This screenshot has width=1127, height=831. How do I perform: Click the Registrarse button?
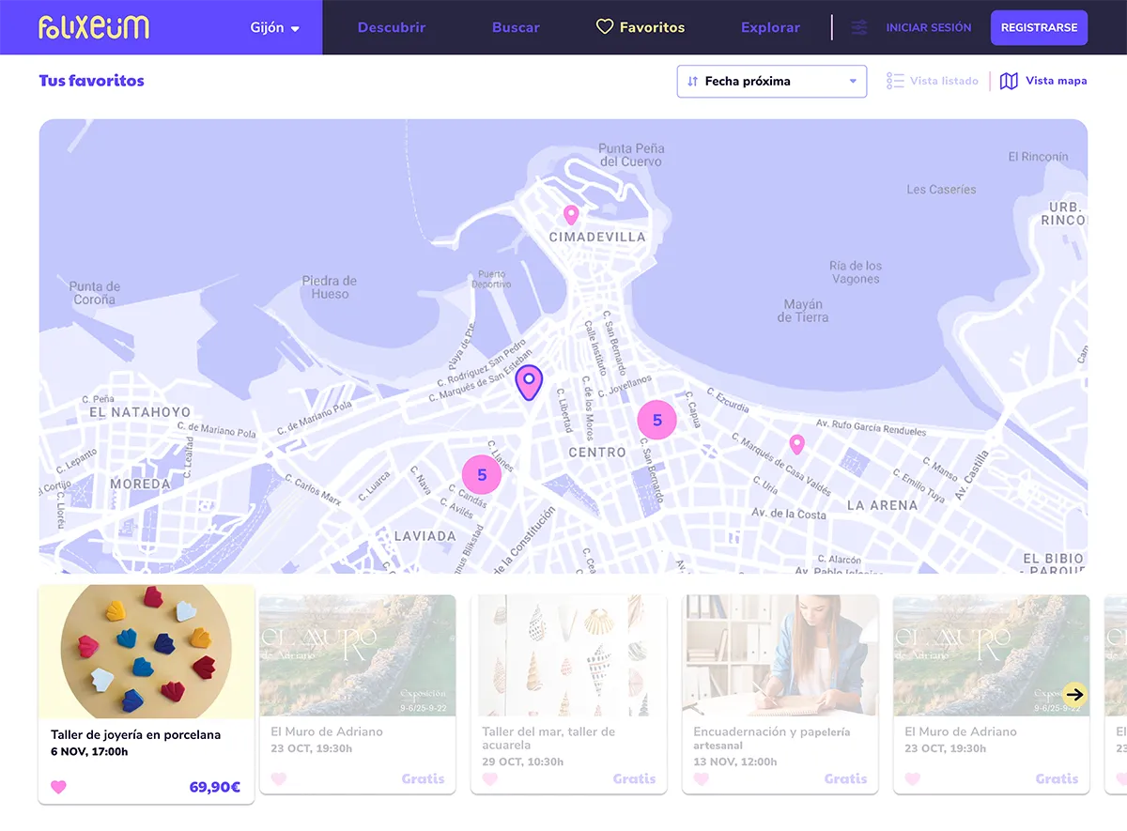tap(1039, 28)
